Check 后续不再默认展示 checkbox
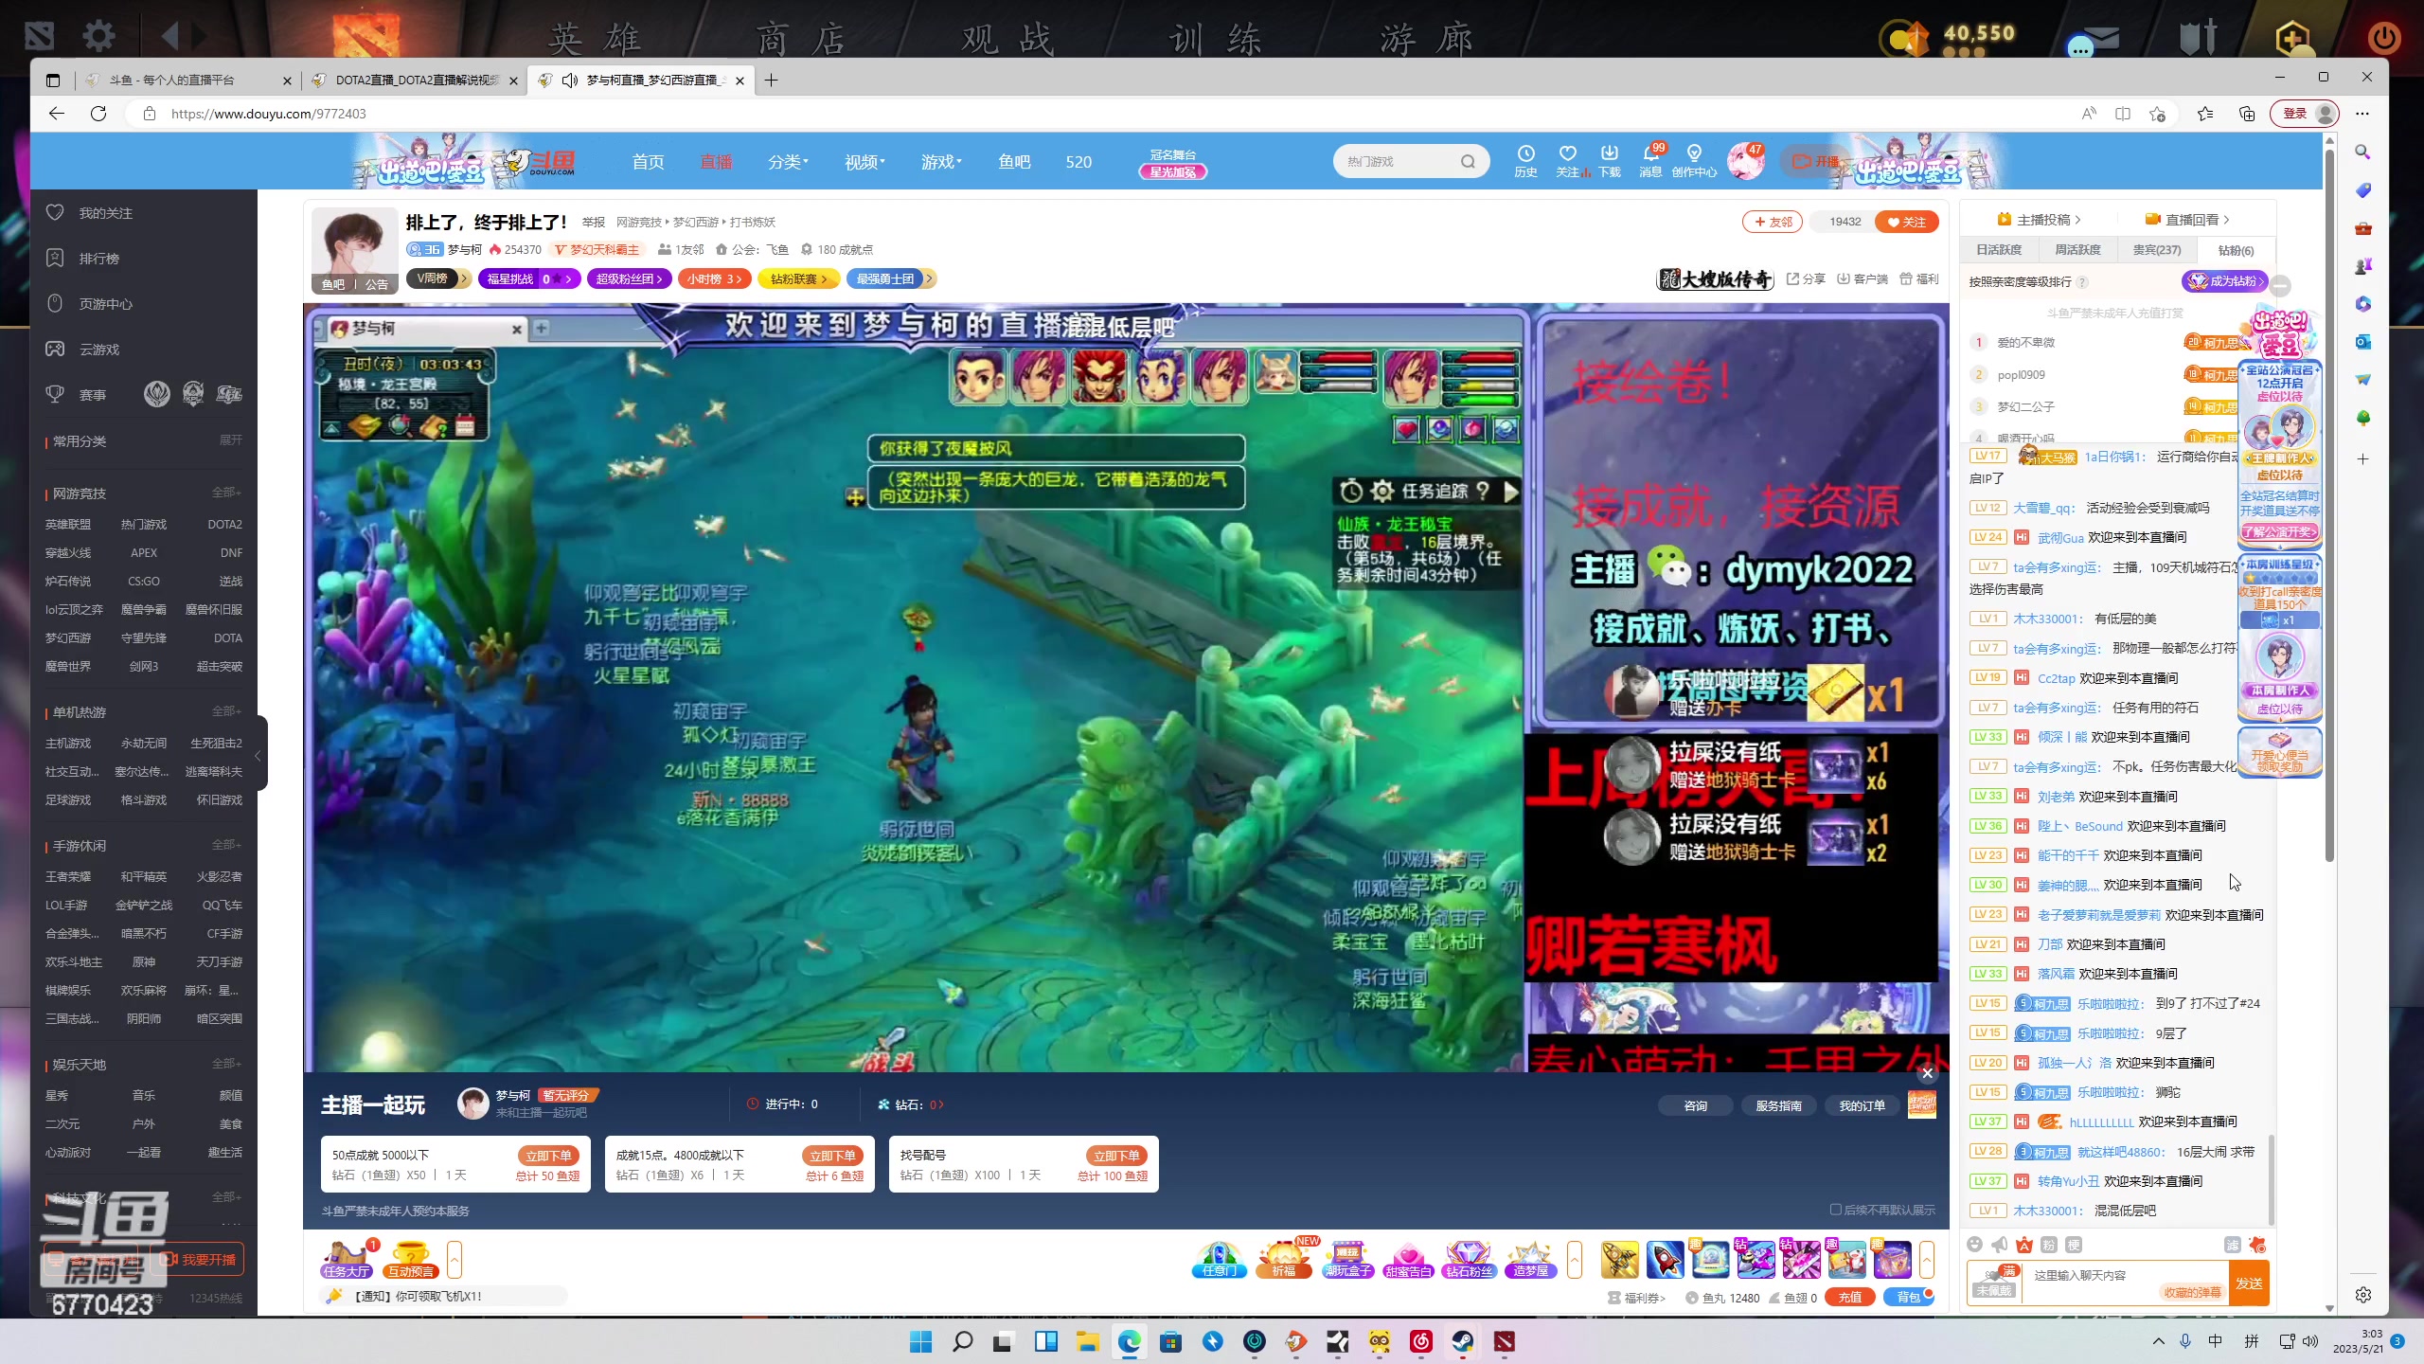 [1835, 1210]
